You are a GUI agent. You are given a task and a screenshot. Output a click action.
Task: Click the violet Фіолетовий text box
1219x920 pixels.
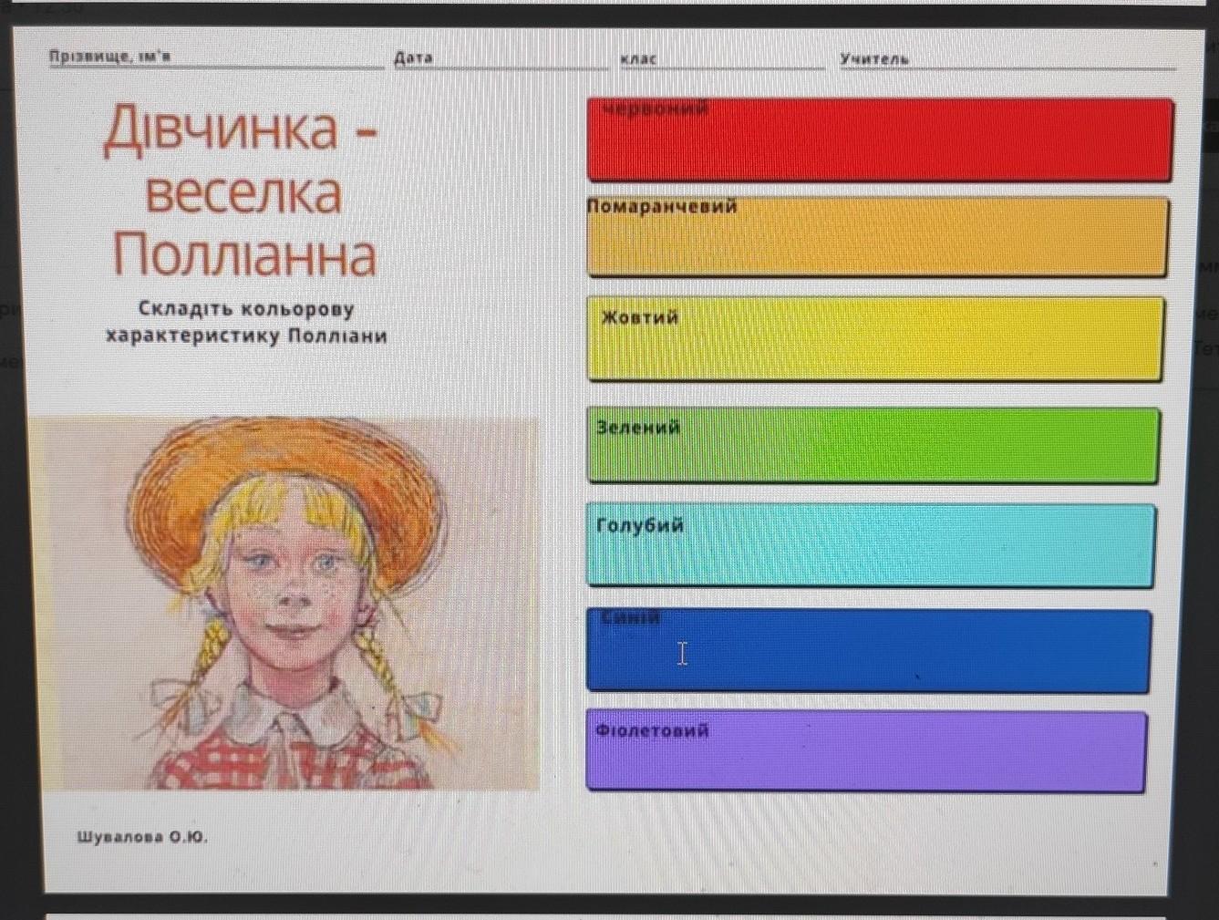pos(866,750)
